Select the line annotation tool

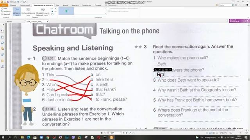click(55, 11)
